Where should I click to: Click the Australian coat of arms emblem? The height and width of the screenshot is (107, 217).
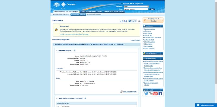[x=57, y=5]
